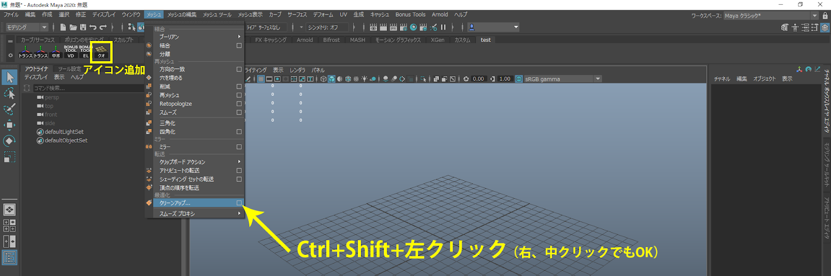Viewport: 831px width, 276px height.
Task: Open a scene file icon
Action: point(73,27)
